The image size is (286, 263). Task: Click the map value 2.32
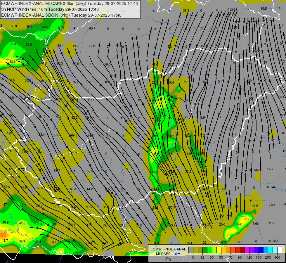[272, 223]
